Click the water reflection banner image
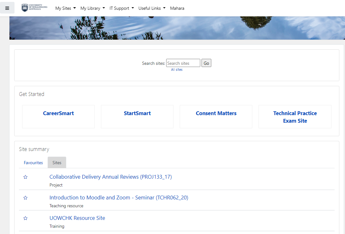Viewport: 345px width, 234px height. pos(177,28)
